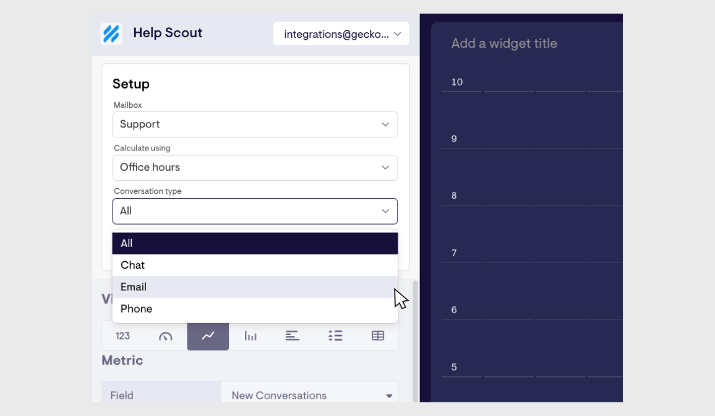Viewport: 715px width, 416px height.
Task: Select the horizontal bar chart visualization
Action: (x=293, y=336)
